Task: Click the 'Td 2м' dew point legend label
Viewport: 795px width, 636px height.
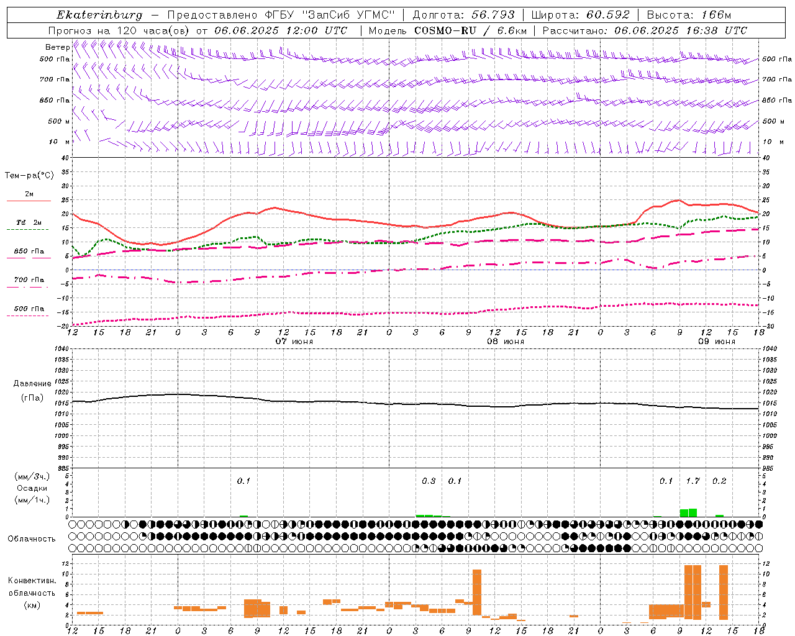Action: [x=29, y=222]
